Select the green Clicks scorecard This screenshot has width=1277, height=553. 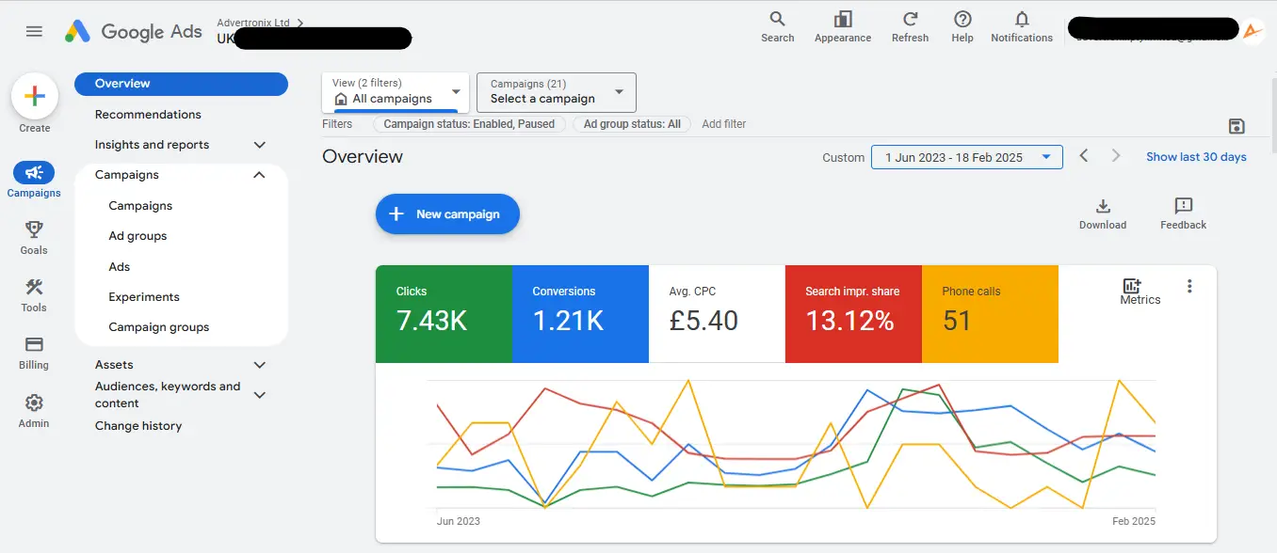pyautogui.click(x=444, y=314)
